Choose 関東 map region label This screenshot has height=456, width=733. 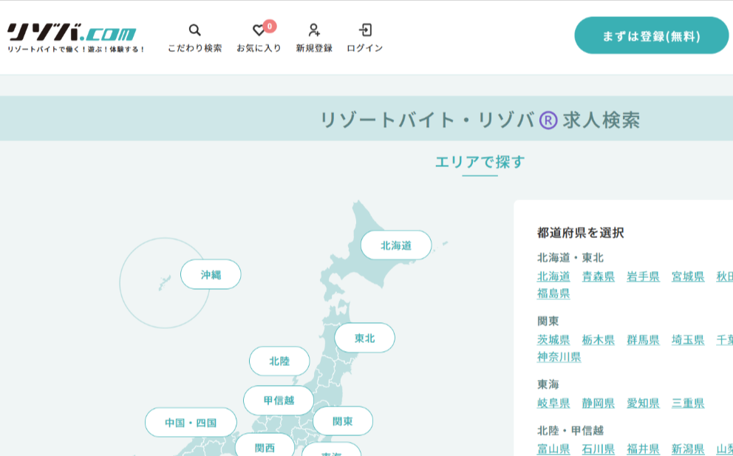tap(342, 421)
